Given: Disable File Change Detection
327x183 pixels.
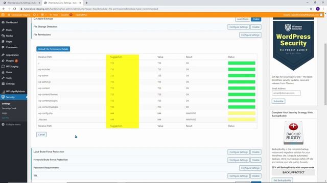Looking at the screenshot, I should click(255, 27).
